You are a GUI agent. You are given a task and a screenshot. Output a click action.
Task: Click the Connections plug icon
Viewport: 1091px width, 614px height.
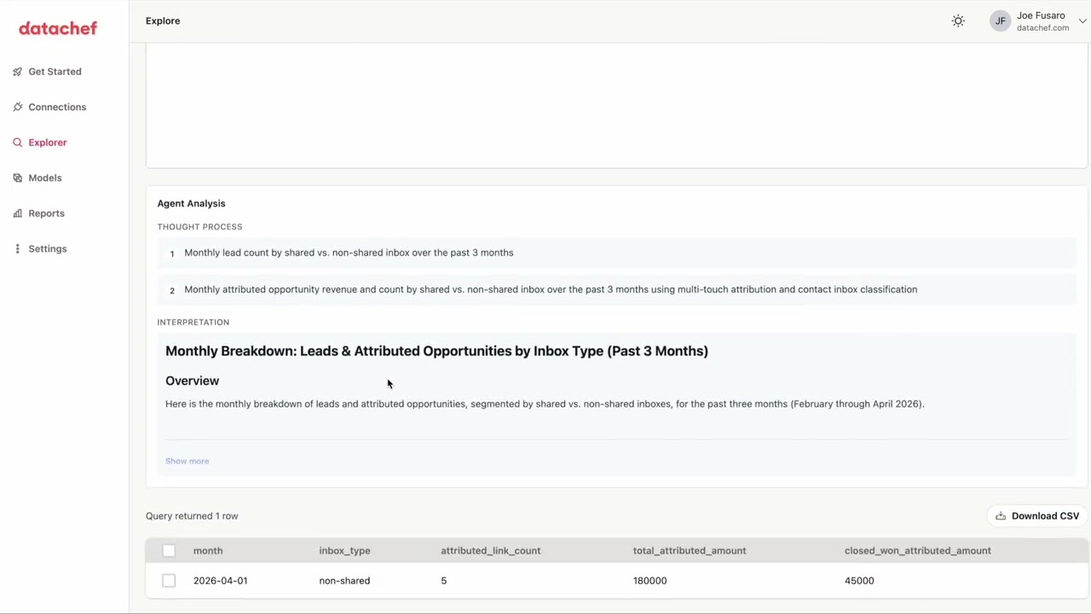pyautogui.click(x=17, y=107)
